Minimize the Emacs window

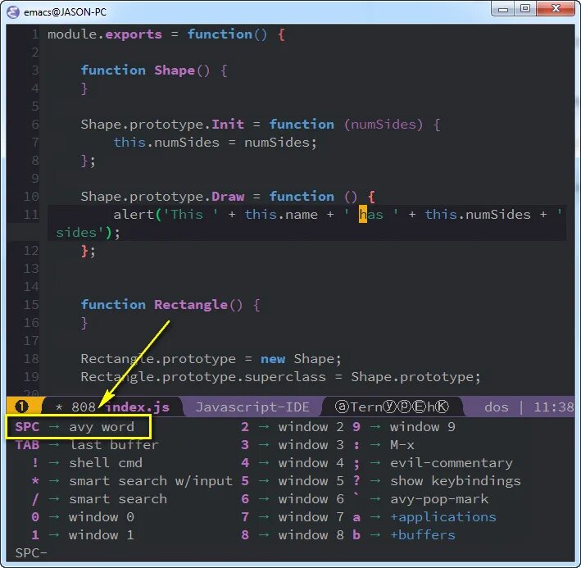[x=503, y=9]
